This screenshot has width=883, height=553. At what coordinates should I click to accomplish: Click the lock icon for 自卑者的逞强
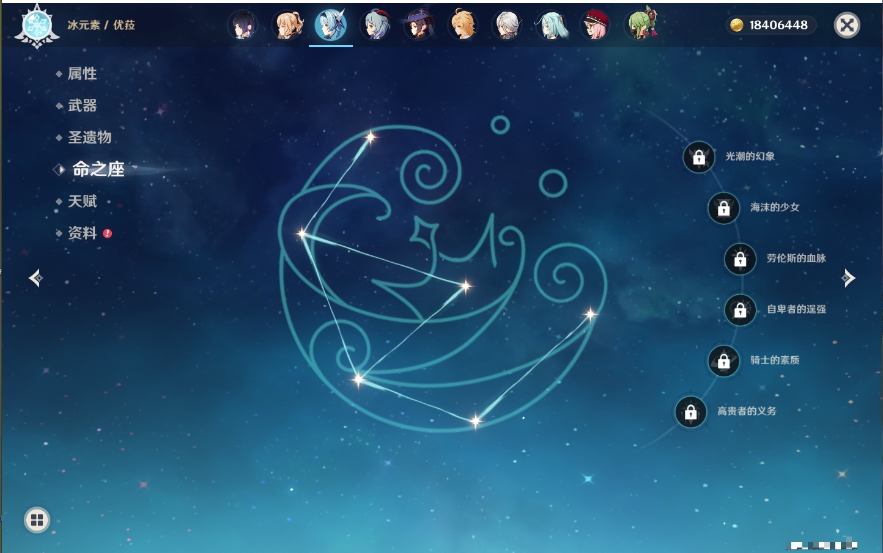click(741, 310)
